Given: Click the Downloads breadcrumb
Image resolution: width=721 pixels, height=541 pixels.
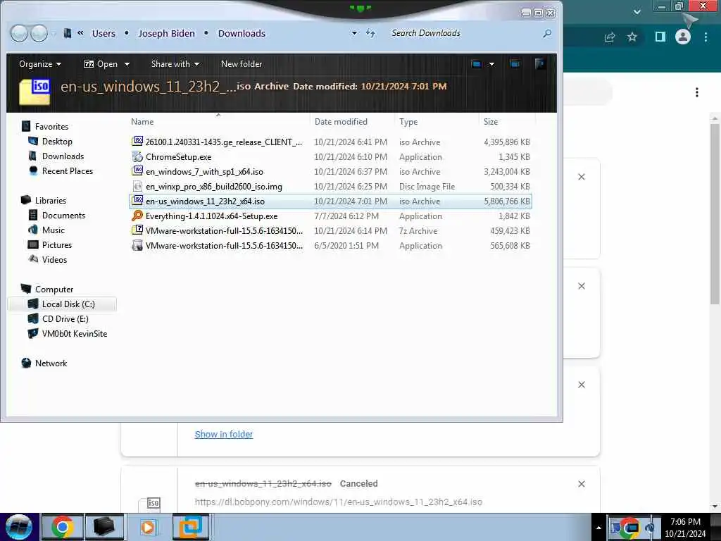Looking at the screenshot, I should [x=242, y=33].
